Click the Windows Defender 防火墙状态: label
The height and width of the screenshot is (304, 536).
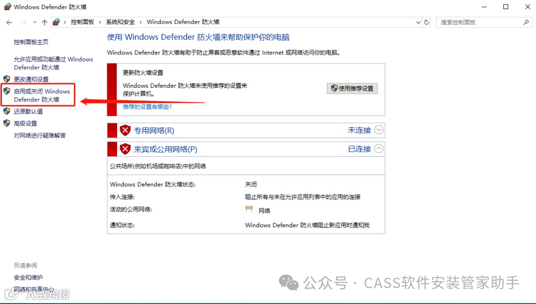click(x=153, y=184)
